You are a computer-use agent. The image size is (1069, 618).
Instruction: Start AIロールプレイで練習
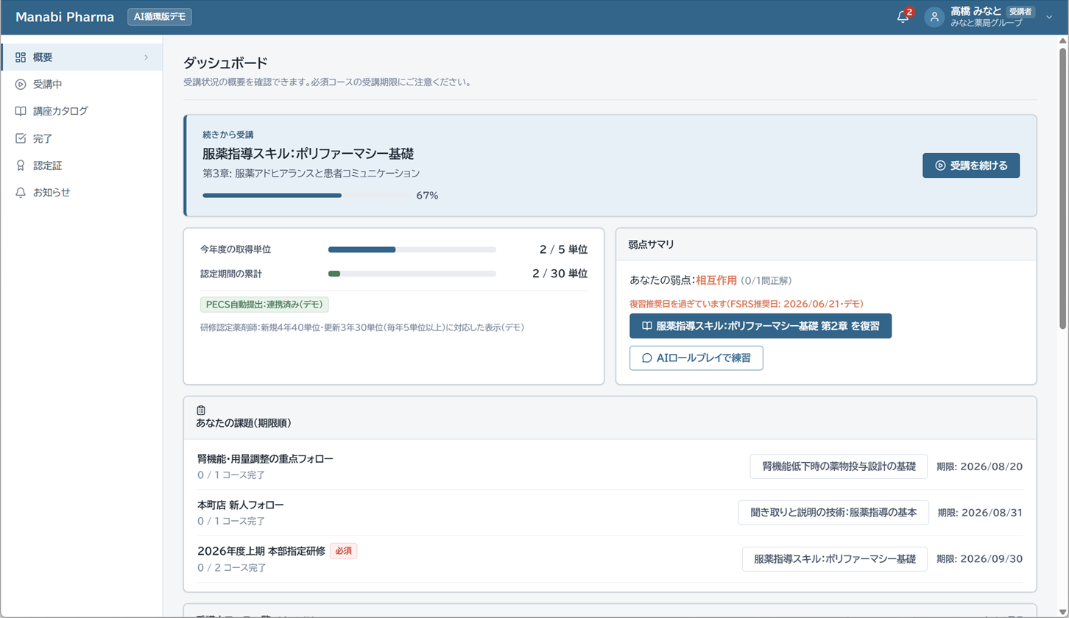696,358
